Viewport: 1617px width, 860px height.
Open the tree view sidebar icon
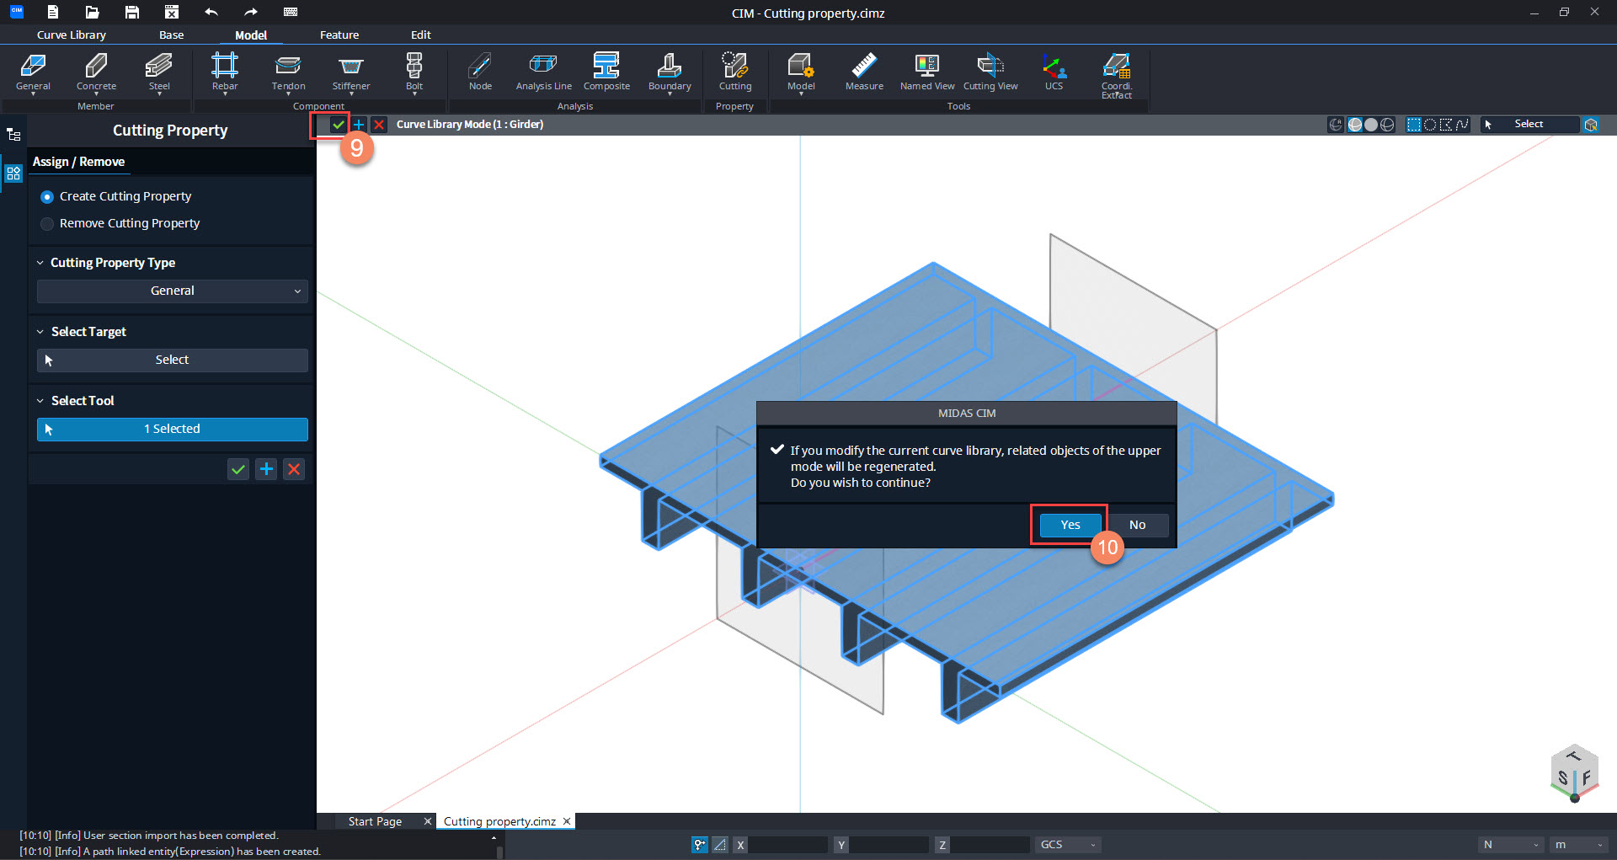click(x=13, y=135)
